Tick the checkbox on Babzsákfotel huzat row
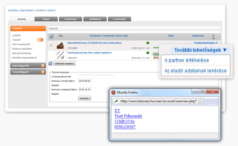 tap(51, 46)
